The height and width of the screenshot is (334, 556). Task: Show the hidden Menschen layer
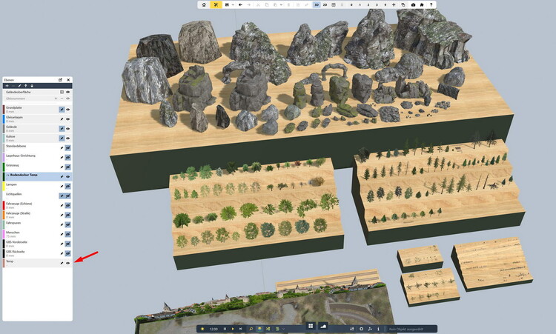click(67, 233)
